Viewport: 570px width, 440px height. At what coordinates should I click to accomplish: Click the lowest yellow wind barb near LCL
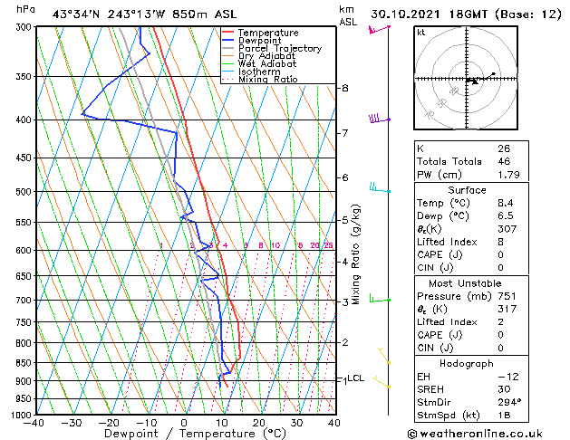(382, 382)
